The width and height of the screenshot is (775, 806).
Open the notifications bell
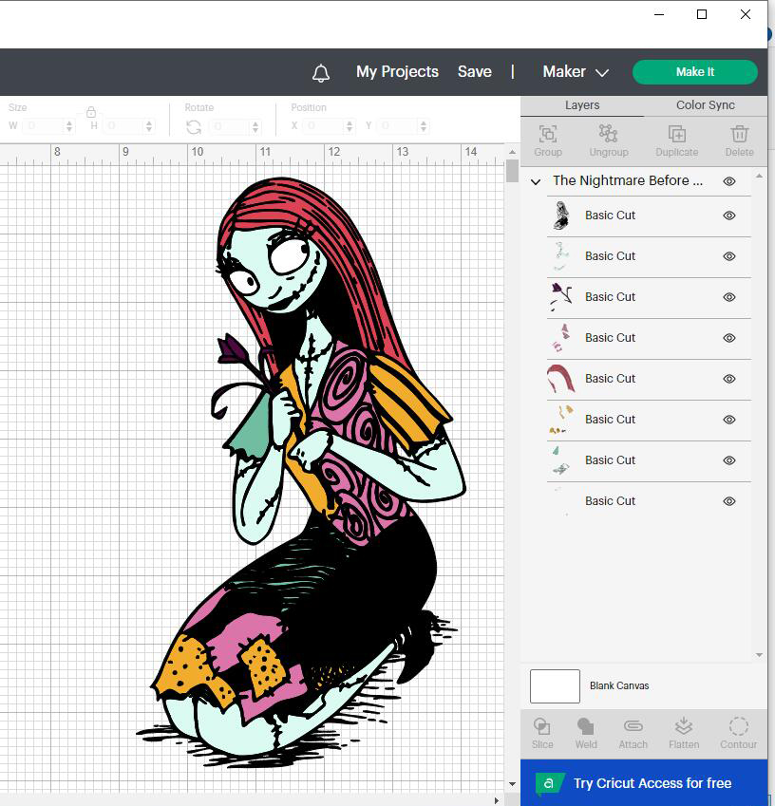coord(321,73)
